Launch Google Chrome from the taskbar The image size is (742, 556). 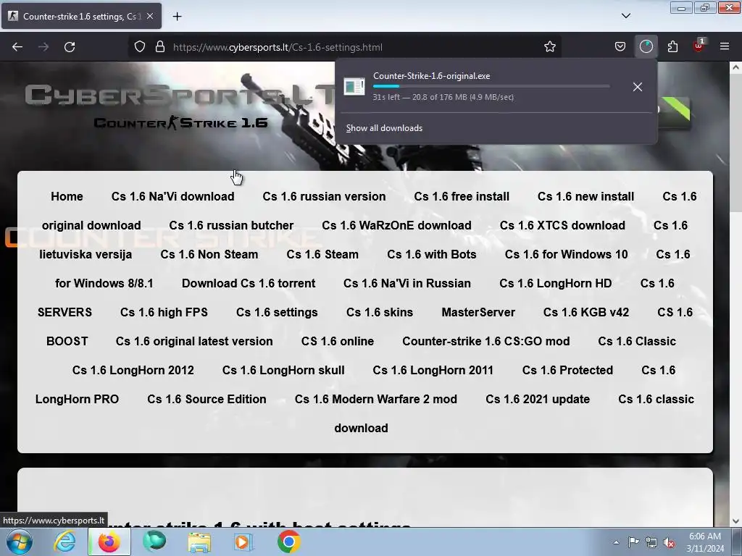coord(288,542)
